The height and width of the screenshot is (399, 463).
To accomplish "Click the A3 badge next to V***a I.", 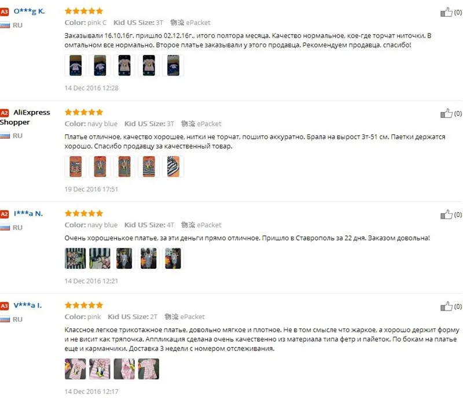I will tap(5, 306).
